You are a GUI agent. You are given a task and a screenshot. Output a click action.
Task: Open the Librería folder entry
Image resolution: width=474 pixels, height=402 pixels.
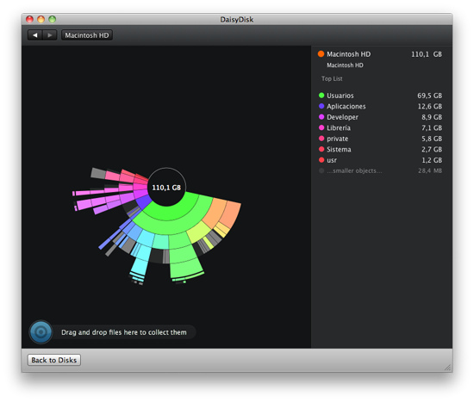[x=380, y=127]
